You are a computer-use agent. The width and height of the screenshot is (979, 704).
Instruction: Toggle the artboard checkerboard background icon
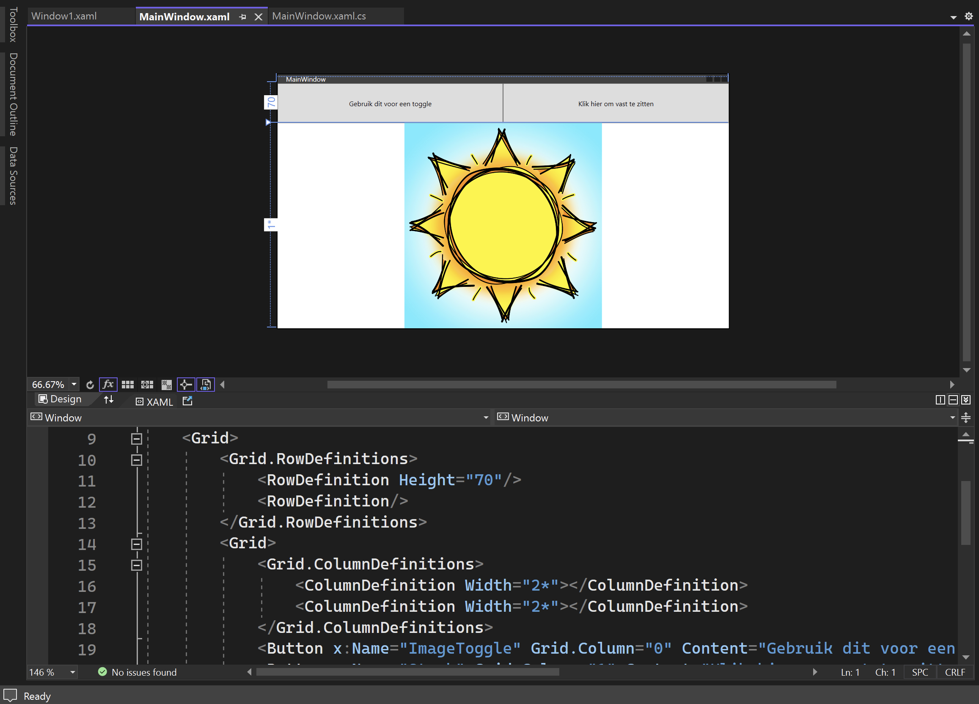tap(167, 385)
